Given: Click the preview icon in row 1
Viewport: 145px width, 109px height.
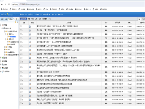Looking at the screenshot, I should coord(30,26).
